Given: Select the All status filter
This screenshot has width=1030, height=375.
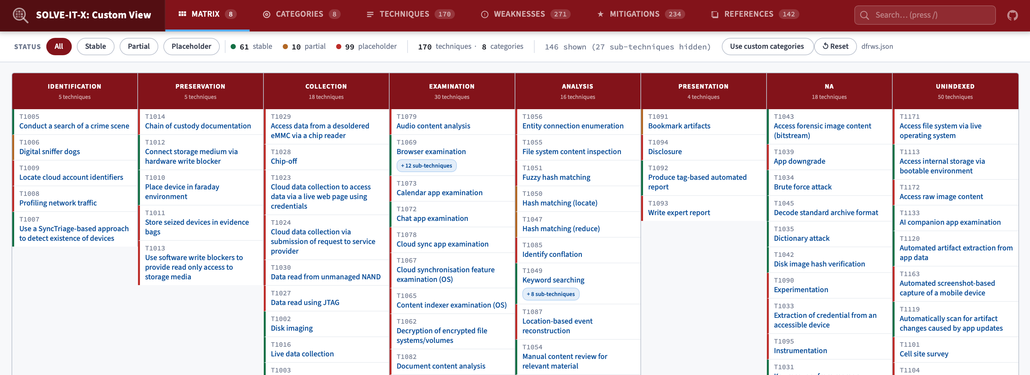Looking at the screenshot, I should coord(59,46).
